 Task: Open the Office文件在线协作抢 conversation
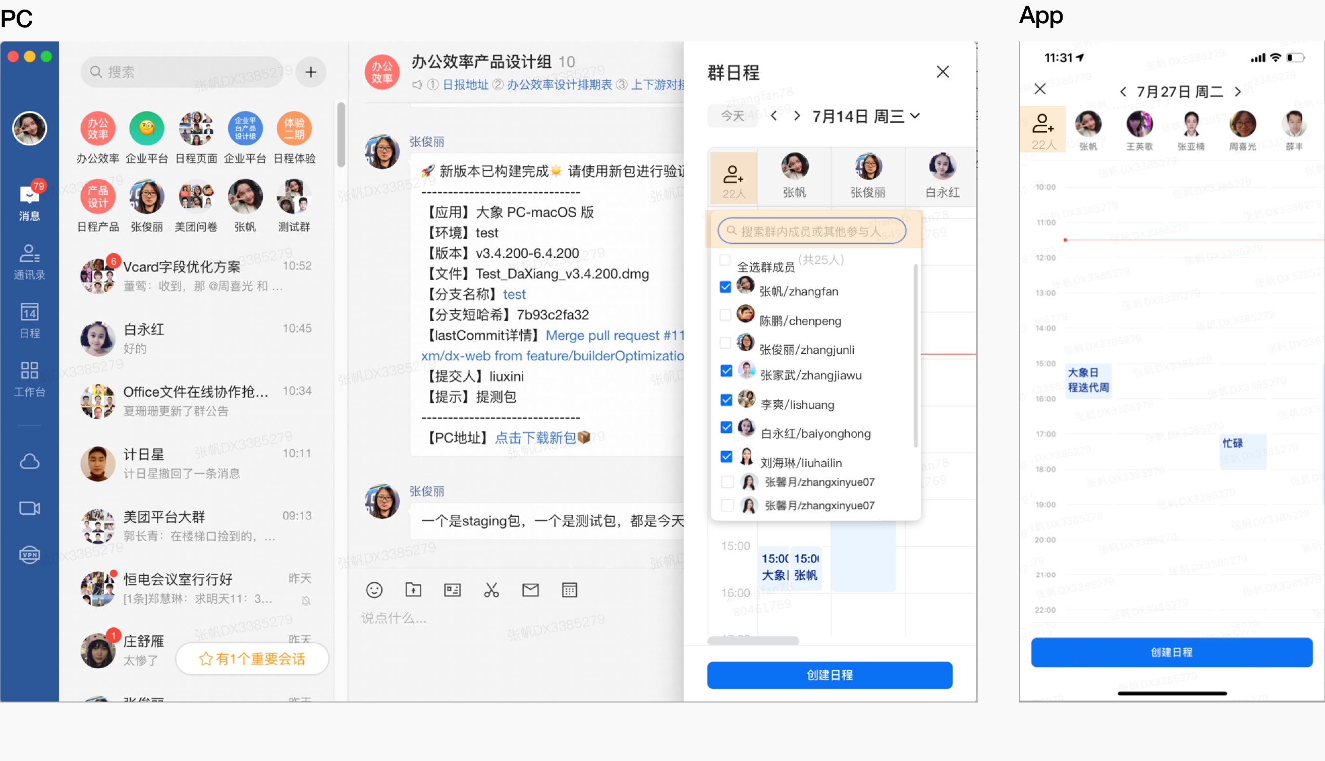(197, 401)
